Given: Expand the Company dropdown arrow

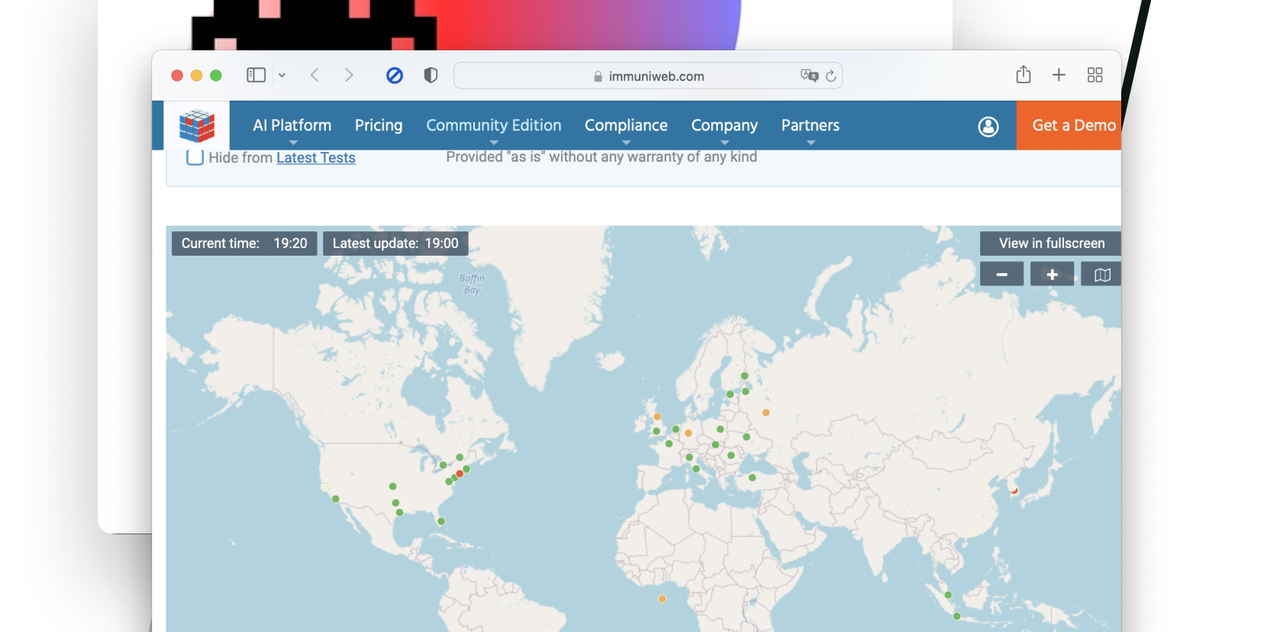Looking at the screenshot, I should 725,143.
